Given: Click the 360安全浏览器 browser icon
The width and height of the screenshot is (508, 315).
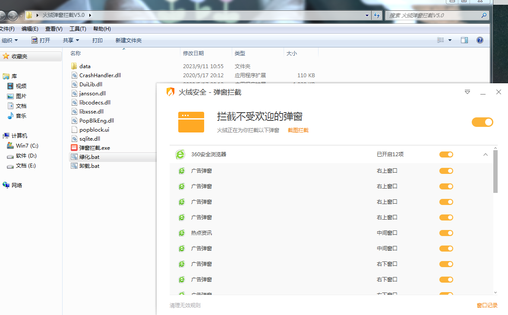Looking at the screenshot, I should 180,154.
